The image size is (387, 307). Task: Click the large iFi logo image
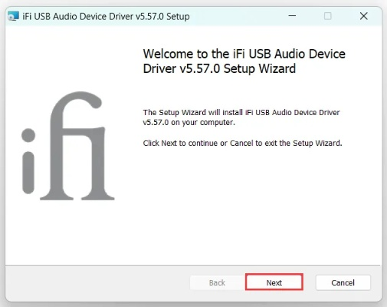(67, 146)
